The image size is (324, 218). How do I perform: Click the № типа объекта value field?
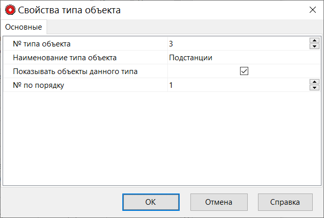pyautogui.click(x=235, y=44)
